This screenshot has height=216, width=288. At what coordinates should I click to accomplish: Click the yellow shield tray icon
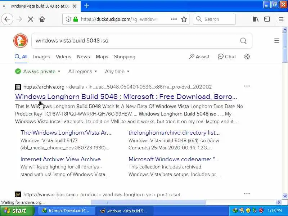point(248,211)
